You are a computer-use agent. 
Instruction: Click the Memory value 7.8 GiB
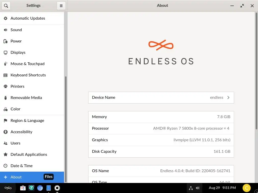click(x=224, y=117)
